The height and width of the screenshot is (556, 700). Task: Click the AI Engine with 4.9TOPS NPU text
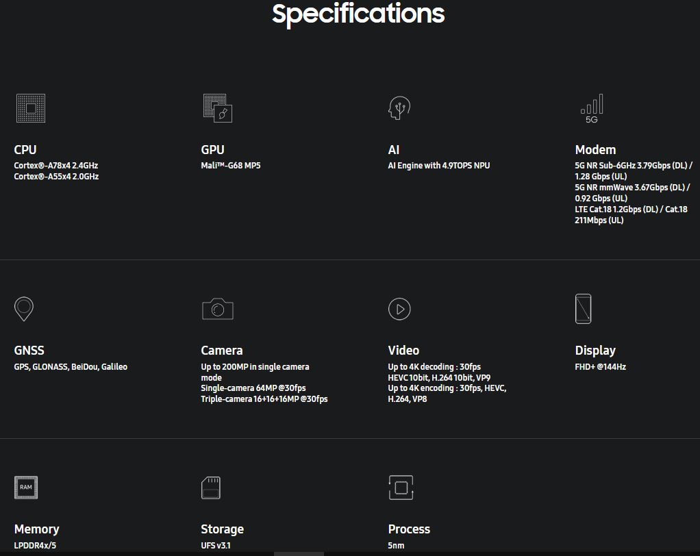[x=439, y=166]
